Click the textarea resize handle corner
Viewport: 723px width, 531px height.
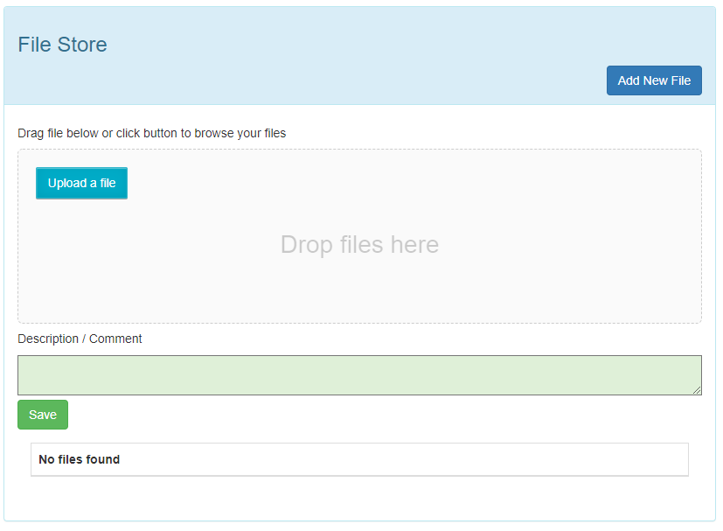[x=697, y=390]
